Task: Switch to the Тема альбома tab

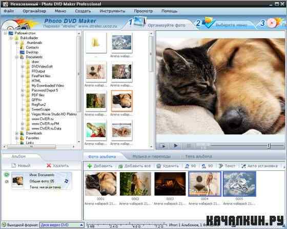Action: tap(199, 156)
